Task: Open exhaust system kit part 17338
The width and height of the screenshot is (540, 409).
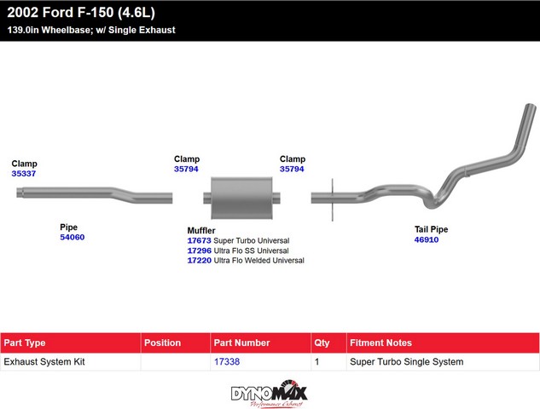Action: (x=226, y=362)
